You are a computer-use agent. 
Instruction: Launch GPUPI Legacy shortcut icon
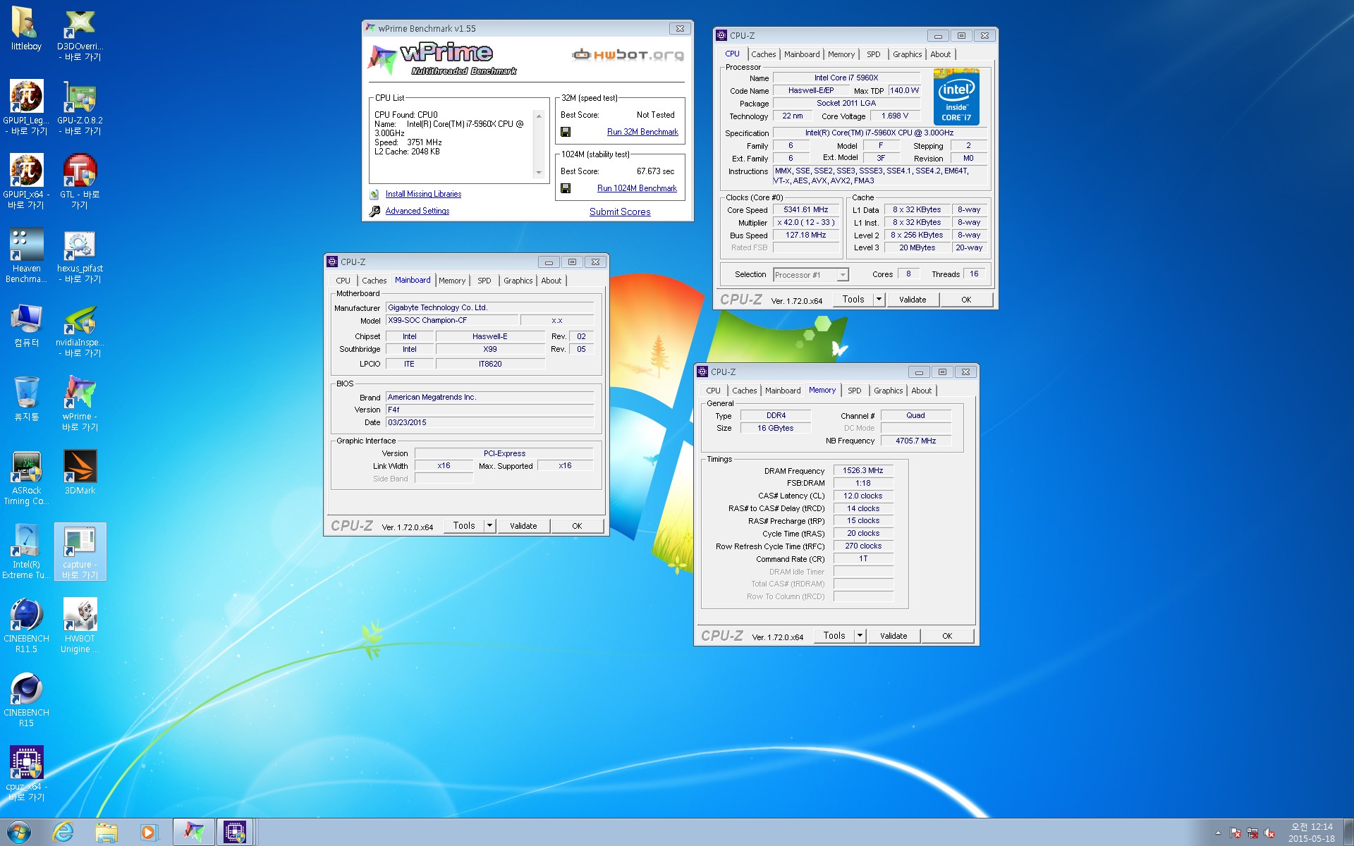[26, 107]
